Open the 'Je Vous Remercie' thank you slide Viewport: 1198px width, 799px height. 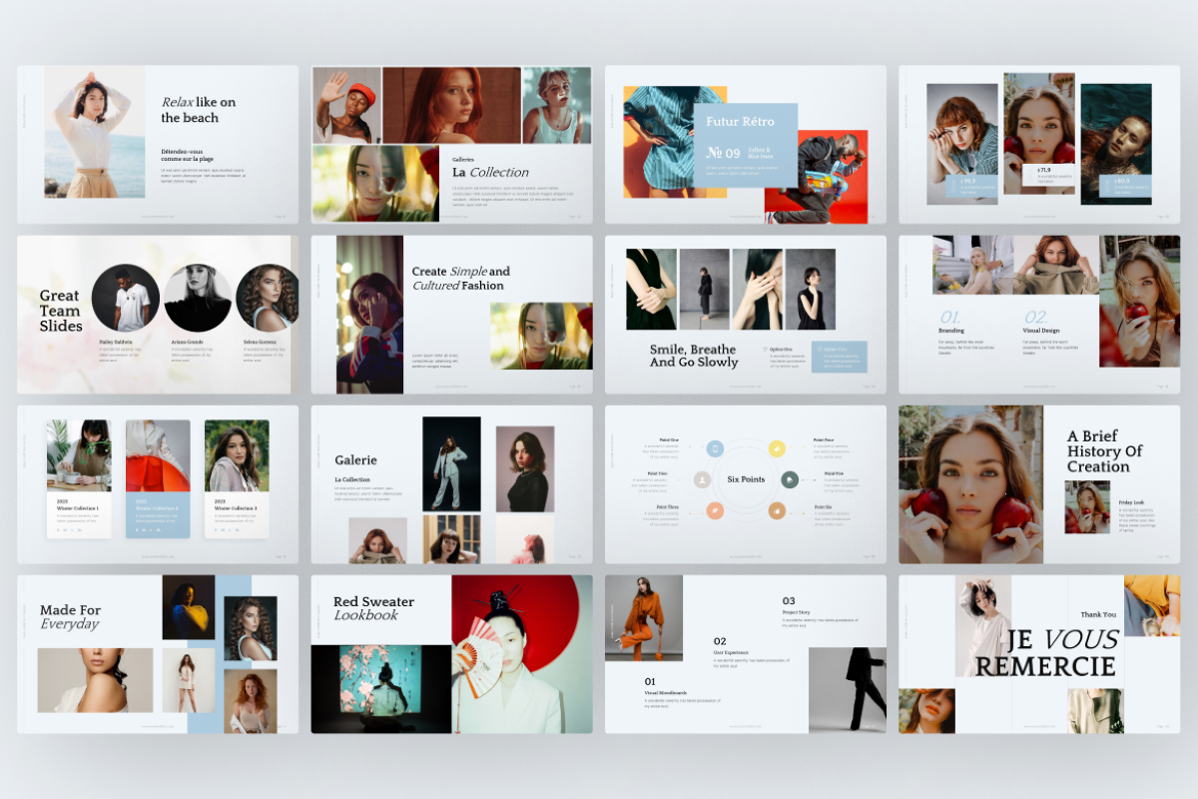(x=1039, y=654)
